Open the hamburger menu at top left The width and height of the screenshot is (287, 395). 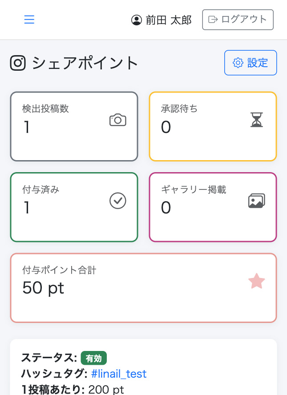29,20
